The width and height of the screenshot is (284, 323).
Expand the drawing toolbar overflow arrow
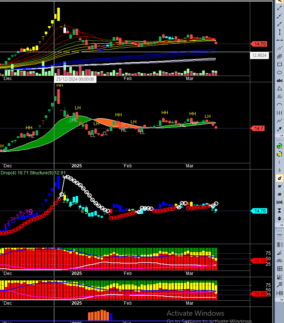click(281, 135)
